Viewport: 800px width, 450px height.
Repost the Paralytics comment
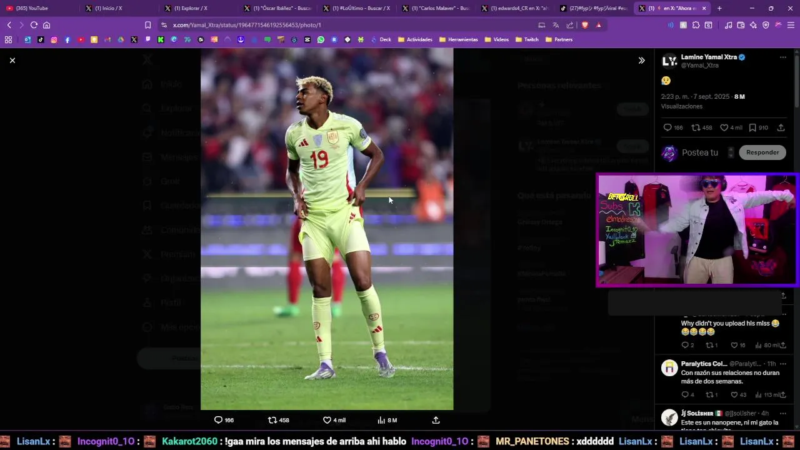[x=711, y=395]
